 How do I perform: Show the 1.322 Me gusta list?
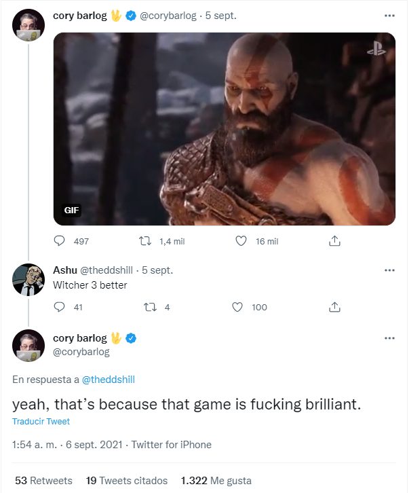[216, 480]
